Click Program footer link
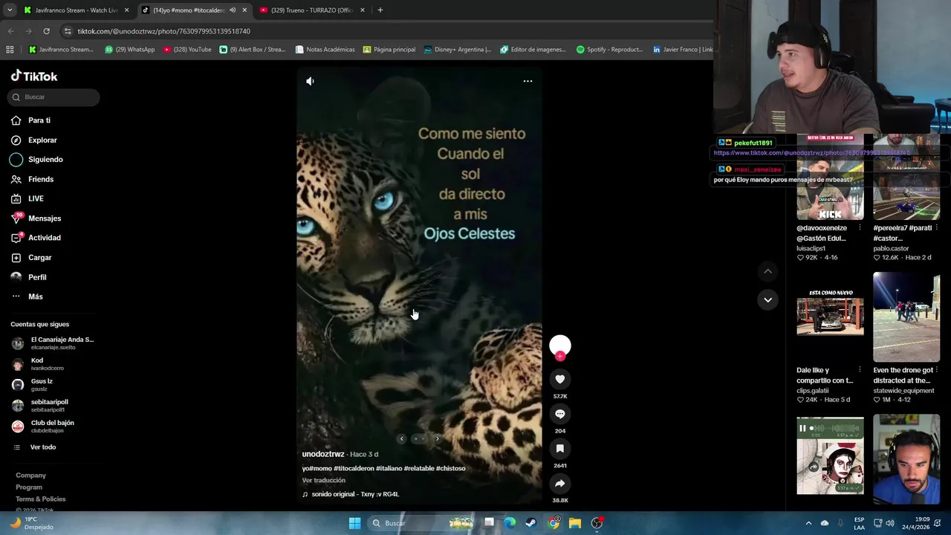The width and height of the screenshot is (951, 535). [x=29, y=487]
